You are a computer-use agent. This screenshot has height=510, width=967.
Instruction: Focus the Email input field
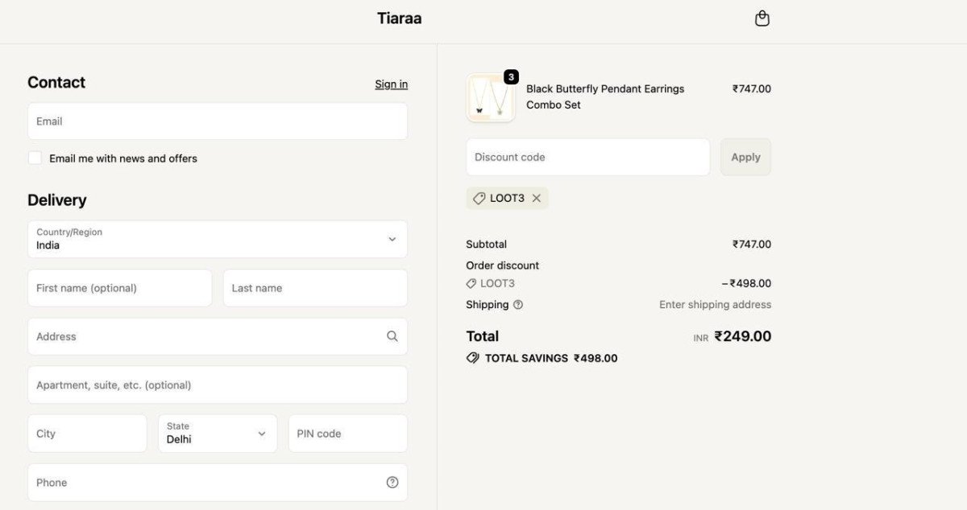(218, 121)
